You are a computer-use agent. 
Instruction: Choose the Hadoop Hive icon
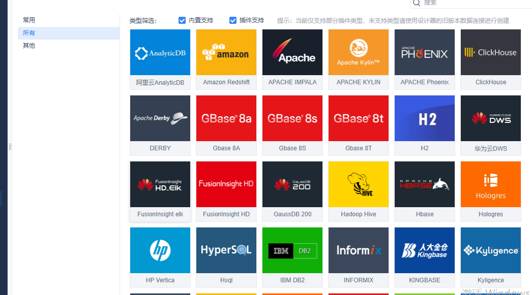pyautogui.click(x=359, y=184)
